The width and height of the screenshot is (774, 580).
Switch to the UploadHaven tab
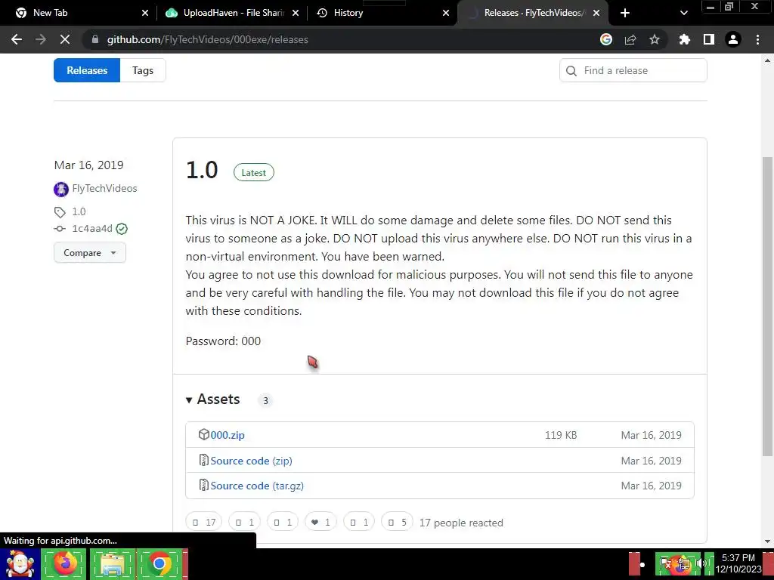232,13
